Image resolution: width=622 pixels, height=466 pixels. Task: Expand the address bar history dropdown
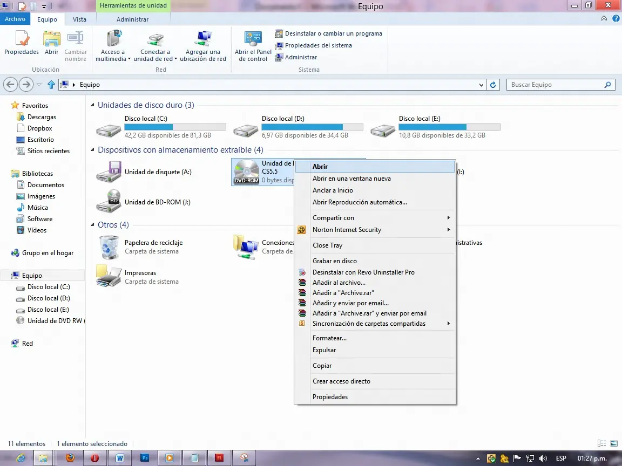coord(481,85)
